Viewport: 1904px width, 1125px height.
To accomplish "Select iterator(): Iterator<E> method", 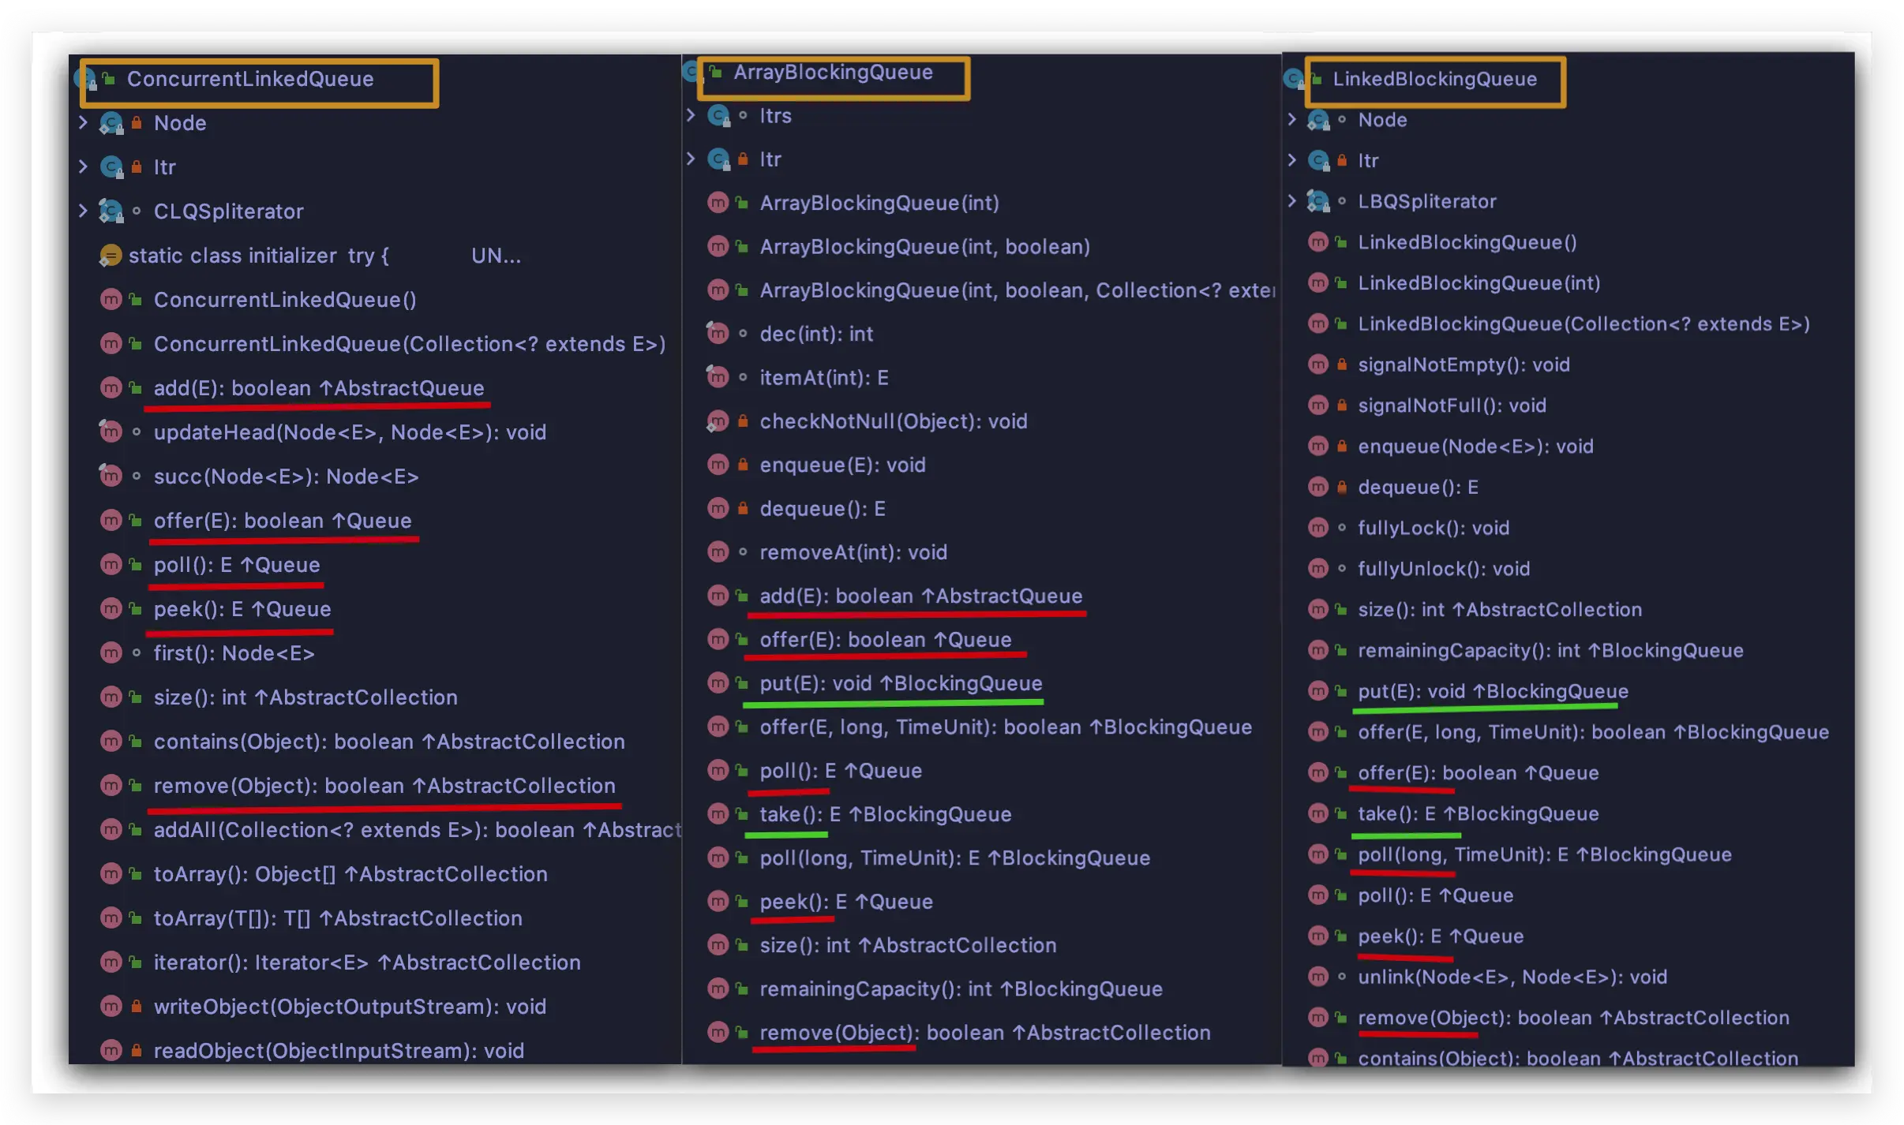I will tap(367, 962).
